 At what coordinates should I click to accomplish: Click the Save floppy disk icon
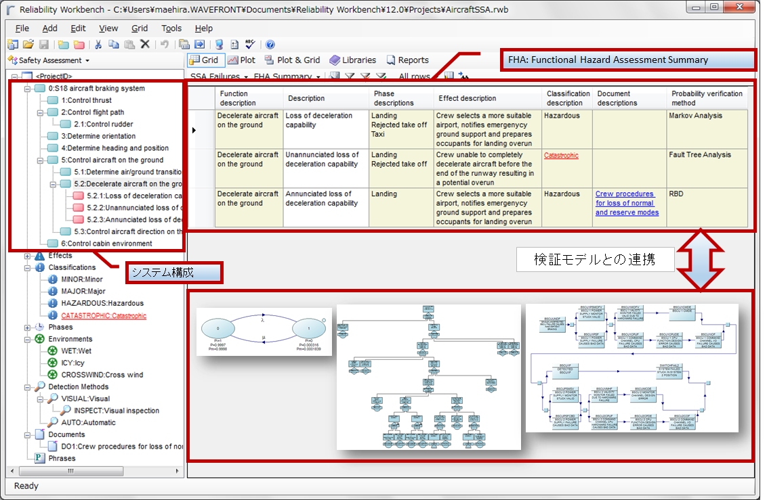pos(44,45)
